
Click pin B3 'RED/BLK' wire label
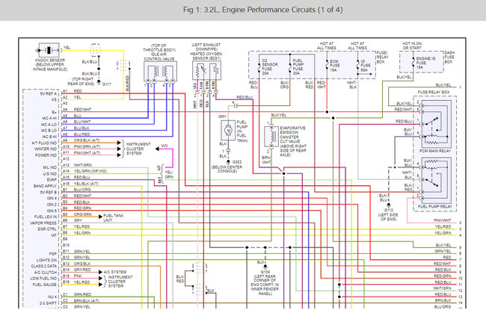[x=81, y=202]
